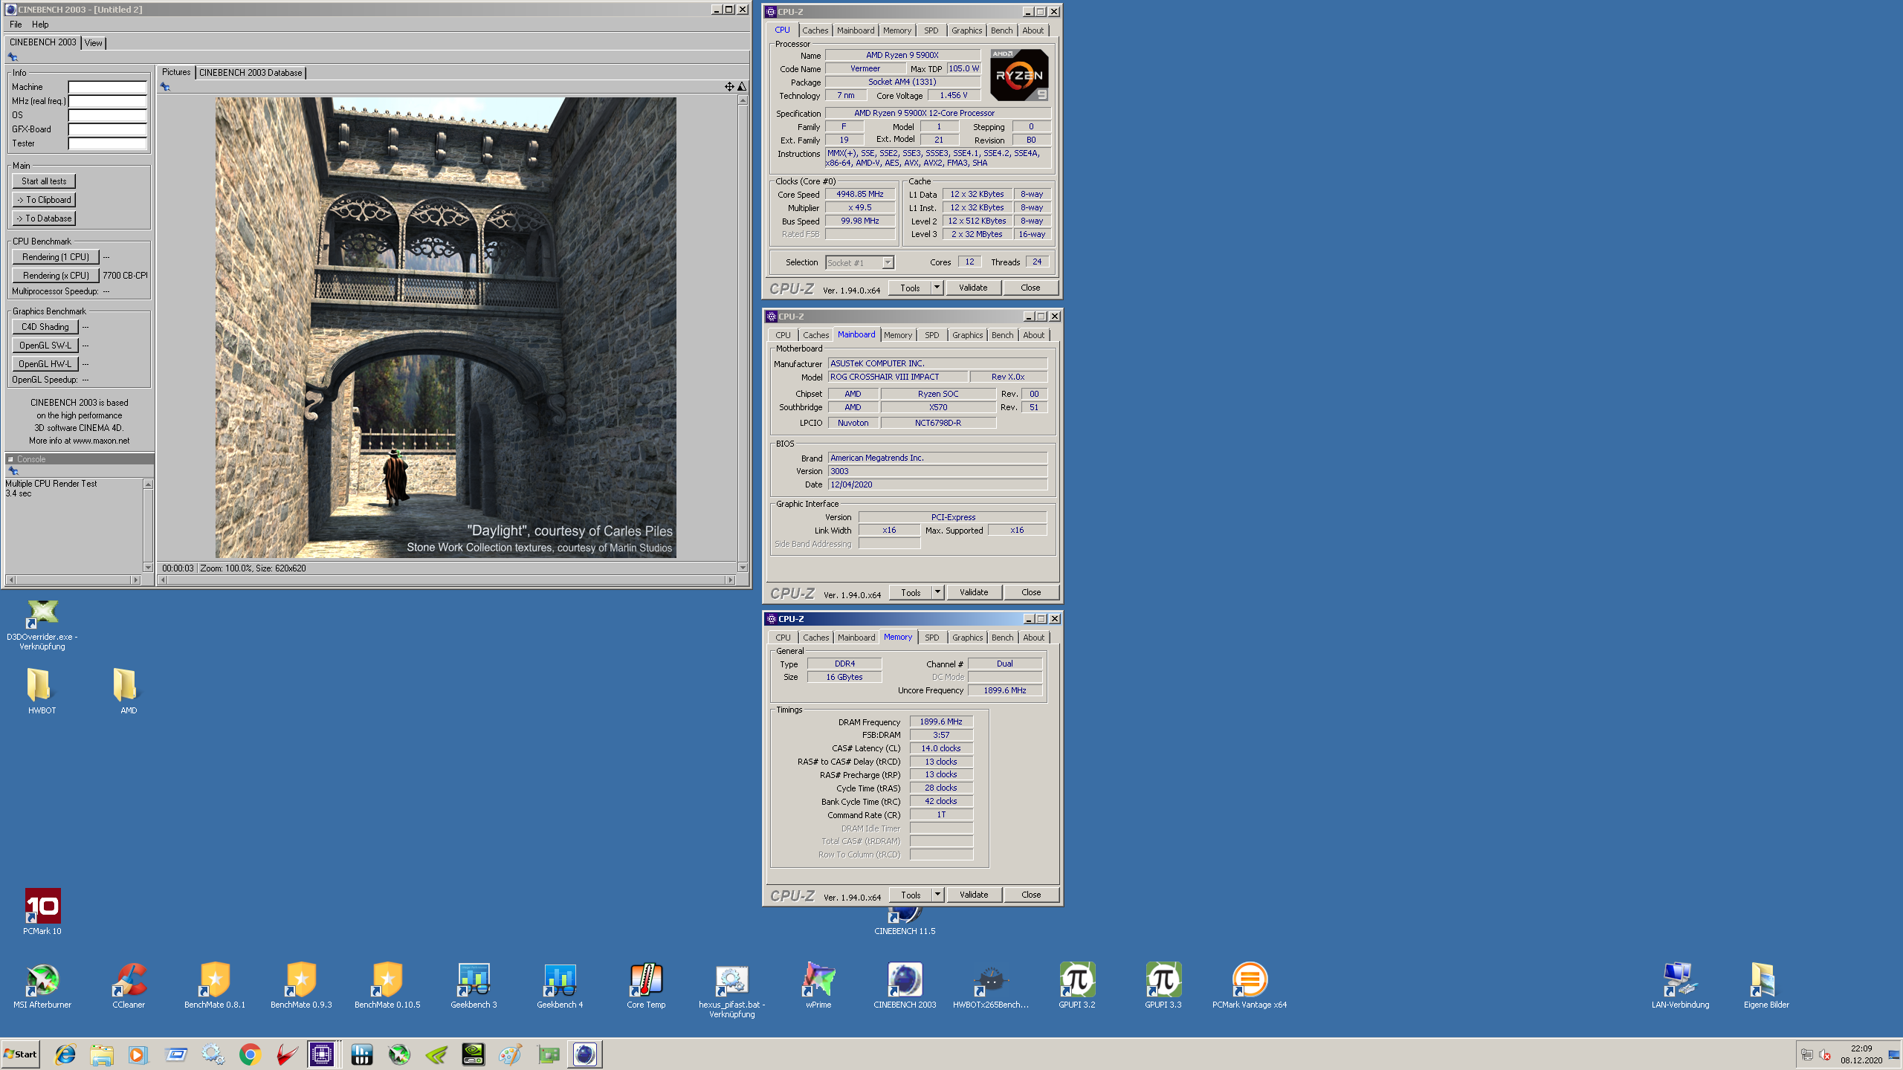Run Rendering (1 CPU) benchmark

pyautogui.click(x=56, y=257)
